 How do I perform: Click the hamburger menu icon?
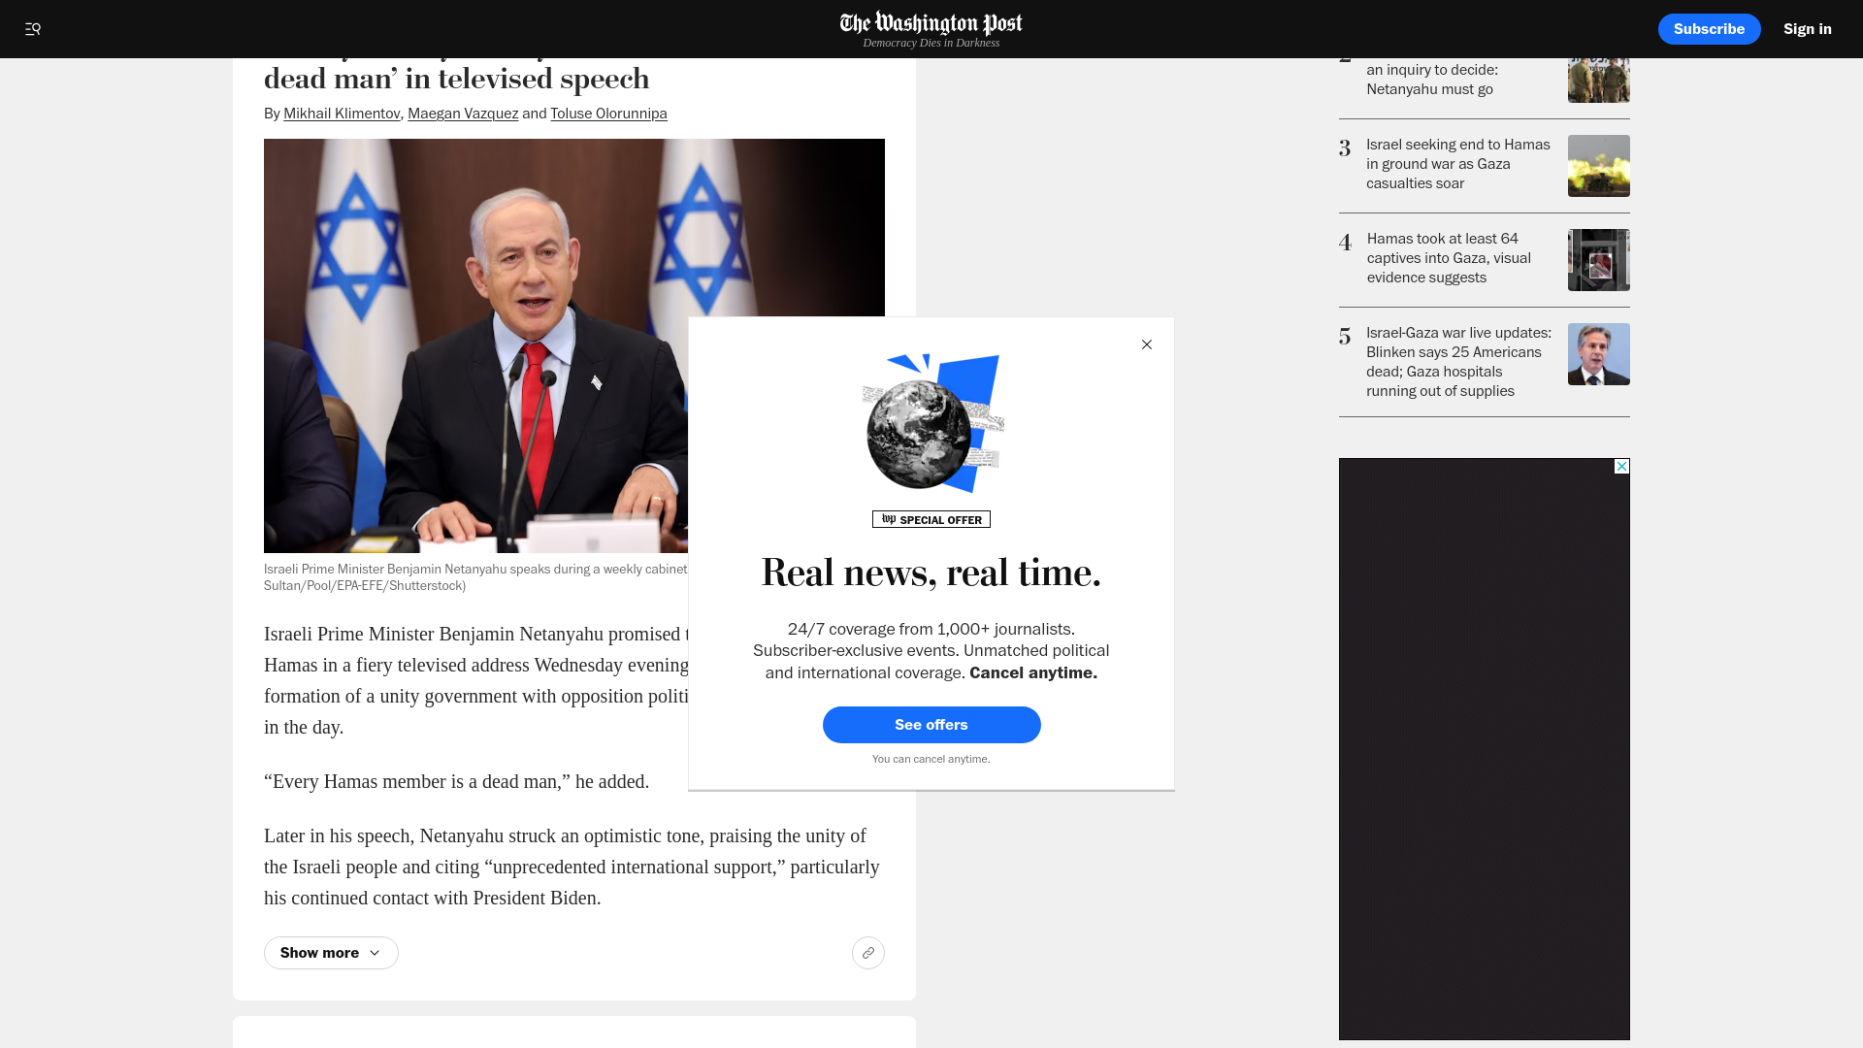point(32,28)
